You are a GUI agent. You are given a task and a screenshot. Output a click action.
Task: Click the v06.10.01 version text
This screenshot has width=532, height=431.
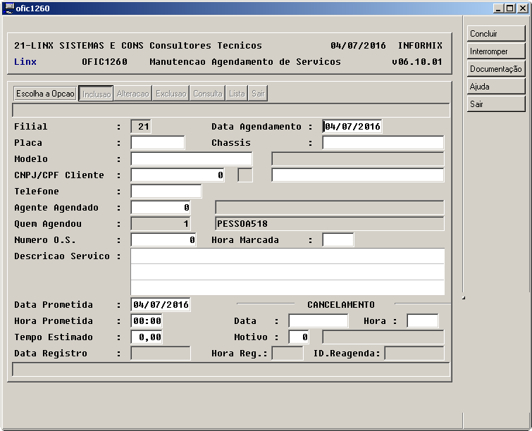click(417, 62)
